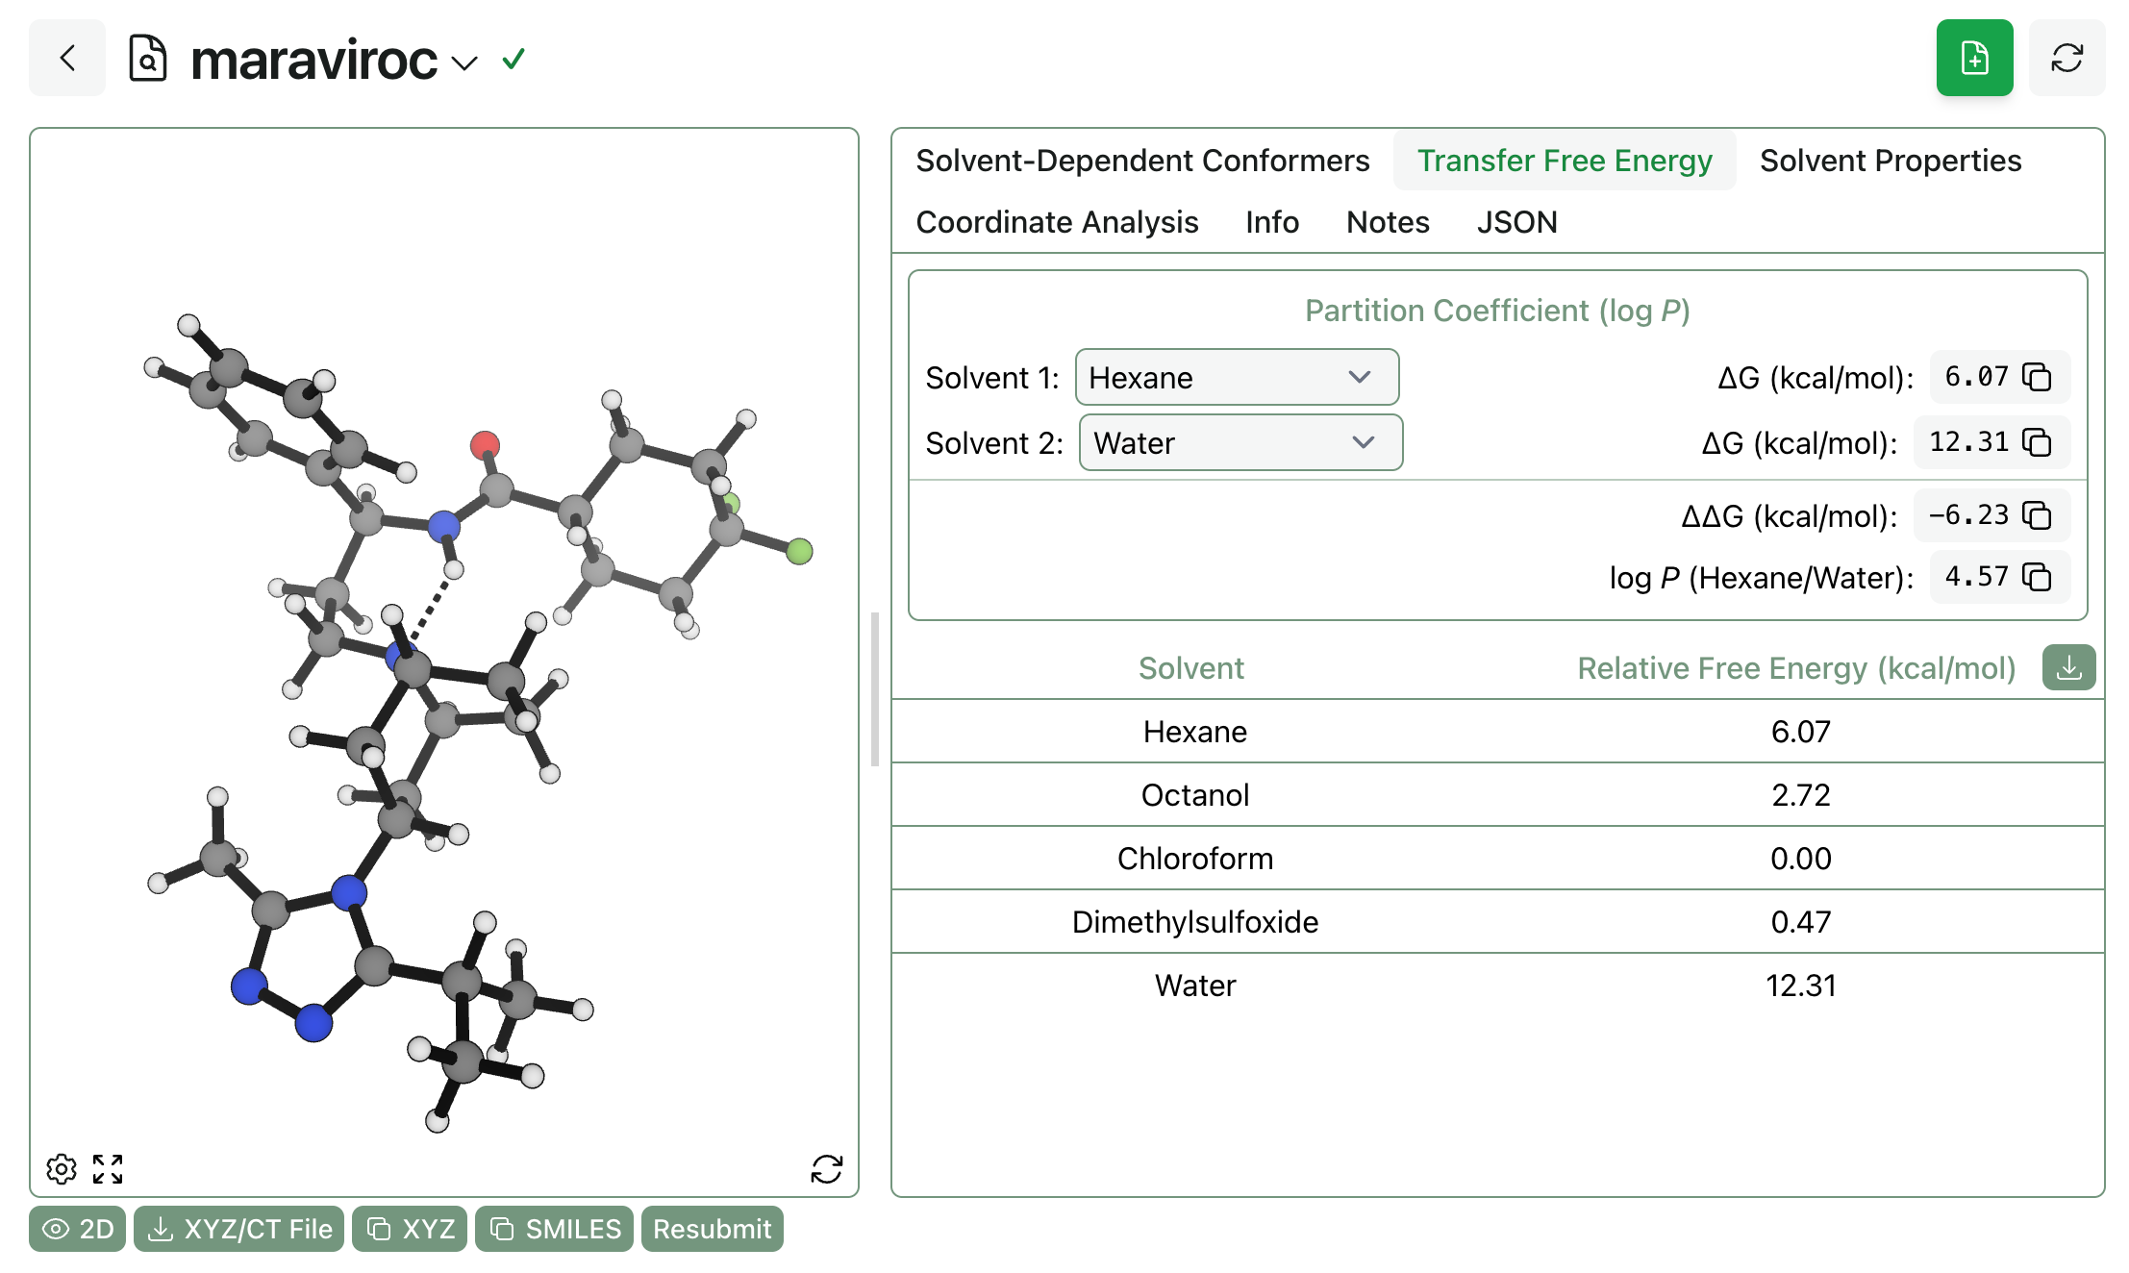Screen dimensions: 2129x1273
Task: Toggle the 2D structure view
Action: [x=78, y=1229]
